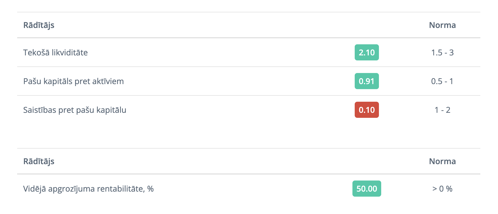Viewport: 498px width, 214px height.
Task: Click empty cell between Tekošā likviditāte and 2.10
Action: pos(219,52)
